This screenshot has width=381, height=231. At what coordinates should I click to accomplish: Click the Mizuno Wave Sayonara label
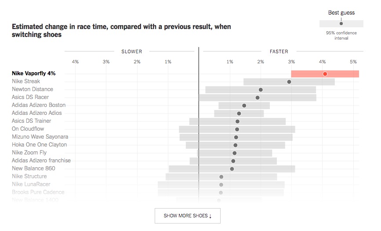pyautogui.click(x=40, y=137)
